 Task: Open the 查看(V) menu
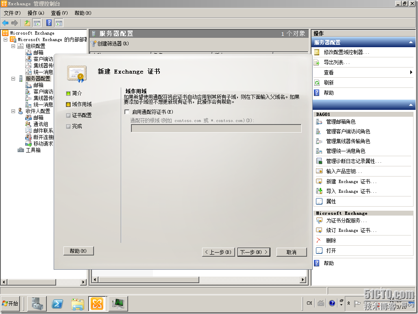pos(59,13)
